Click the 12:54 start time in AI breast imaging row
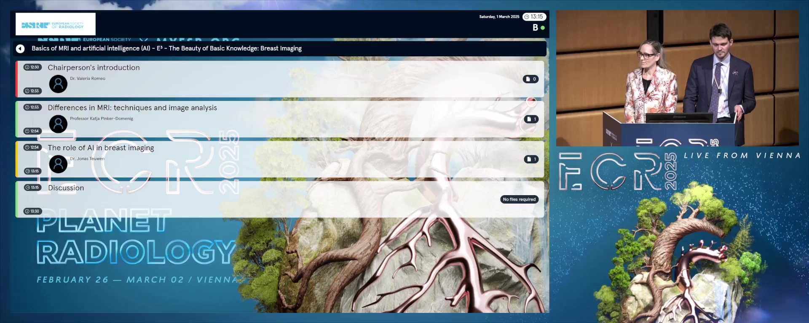This screenshot has height=323, width=809. tap(32, 147)
